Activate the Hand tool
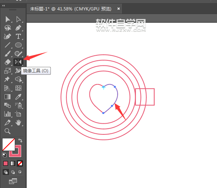The height and width of the screenshot is (188, 217). [x=18, y=123]
